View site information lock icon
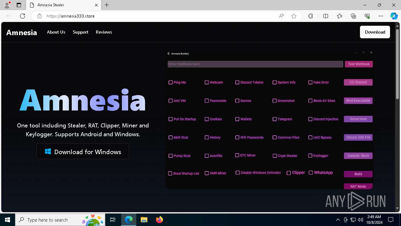This screenshot has width=401, height=226. [39, 16]
